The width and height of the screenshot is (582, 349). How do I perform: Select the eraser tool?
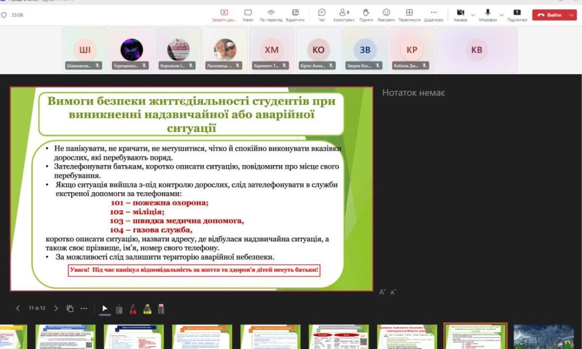pos(161,309)
